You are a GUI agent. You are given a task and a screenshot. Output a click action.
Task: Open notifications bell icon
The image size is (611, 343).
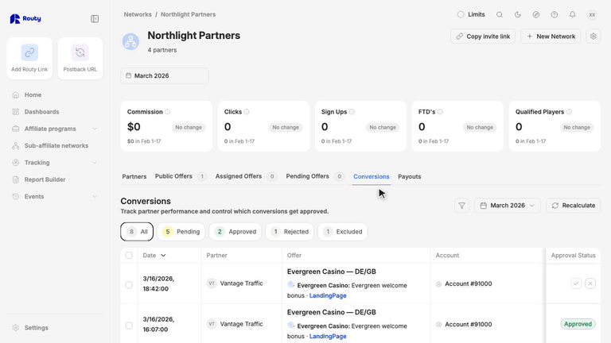(x=573, y=14)
